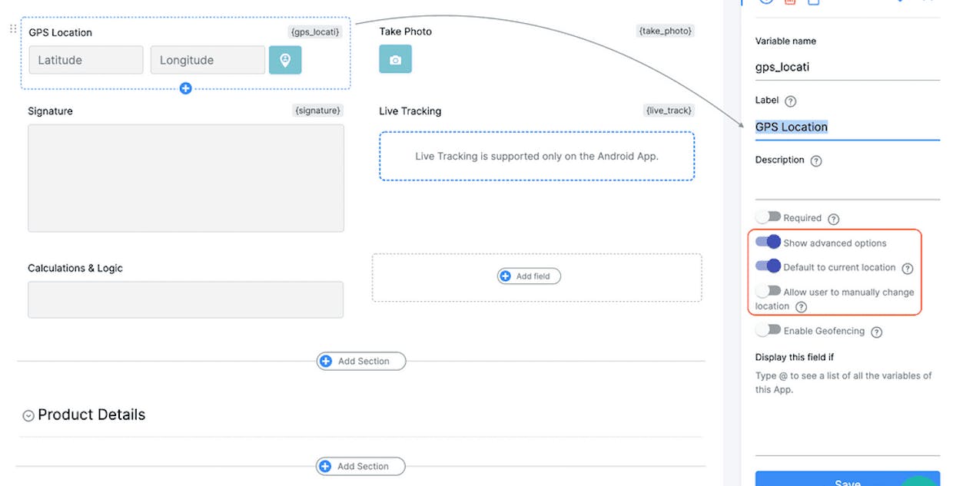Click the Take Photo camera button

tap(395, 59)
